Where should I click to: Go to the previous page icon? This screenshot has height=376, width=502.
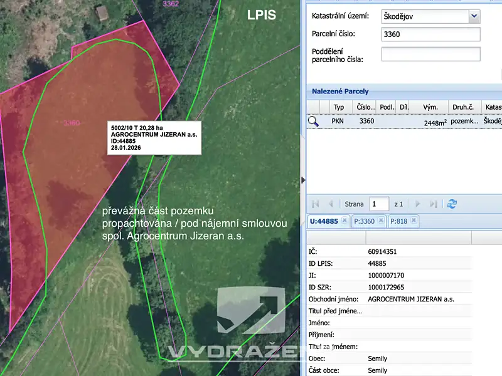[x=331, y=204]
